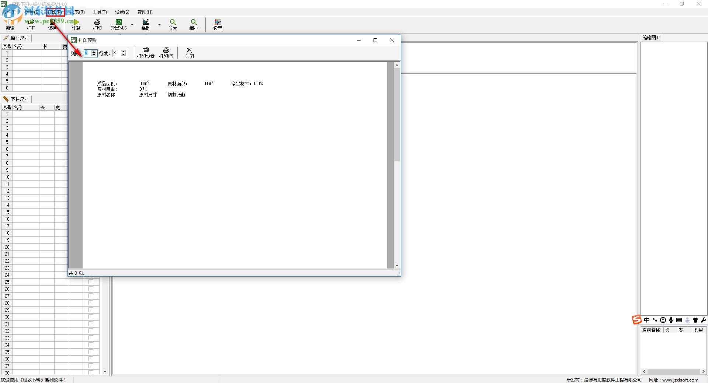Image resolution: width=708 pixels, height=383 pixels.
Task: Tick the checkbox in cutting-size row 26
Action: coord(91,289)
